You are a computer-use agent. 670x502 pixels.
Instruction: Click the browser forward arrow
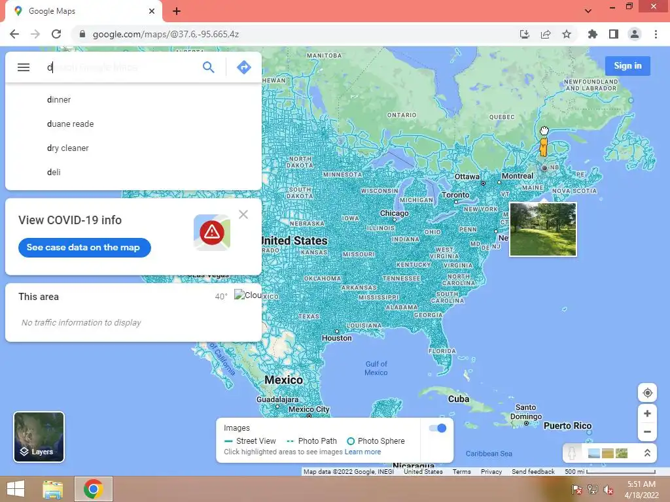coord(35,34)
